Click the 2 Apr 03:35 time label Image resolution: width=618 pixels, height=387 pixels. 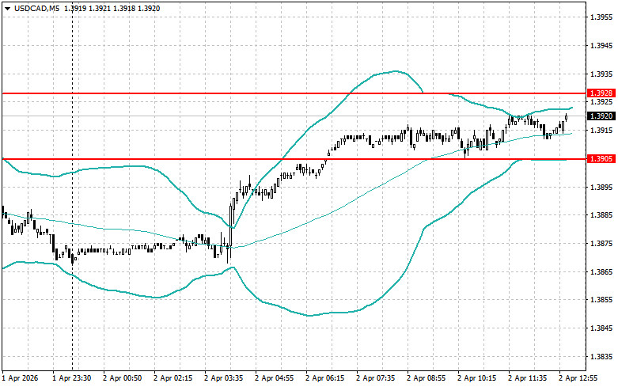223,378
